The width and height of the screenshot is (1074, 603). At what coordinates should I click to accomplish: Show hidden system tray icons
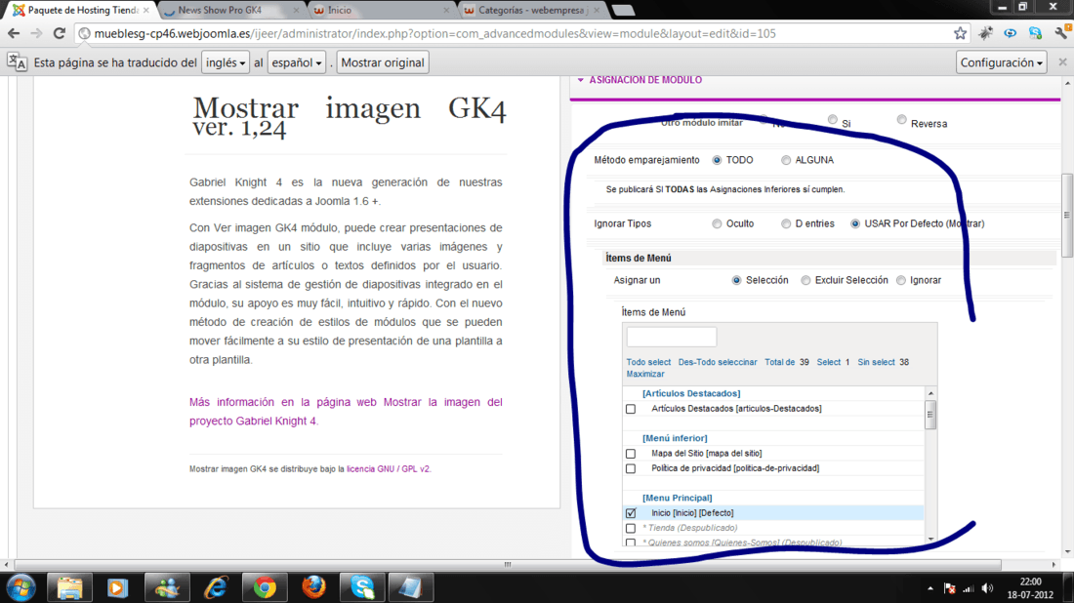coord(930,588)
